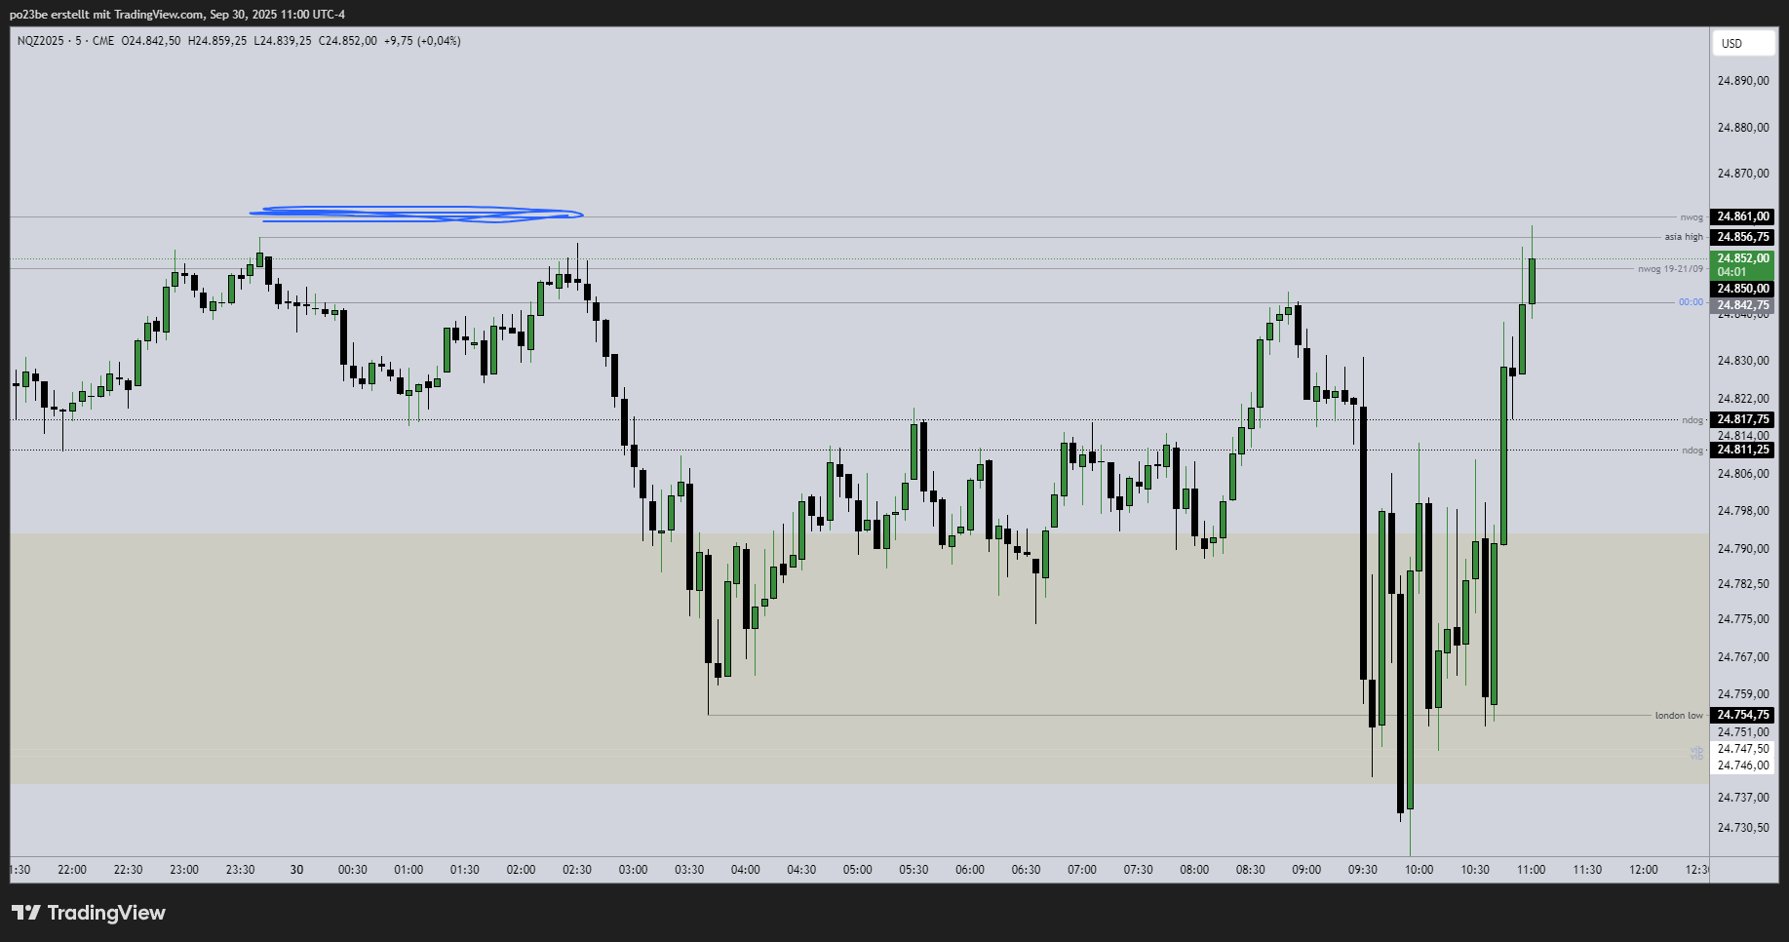Click the 07:30 time axis label
1789x942 pixels.
(x=1138, y=870)
